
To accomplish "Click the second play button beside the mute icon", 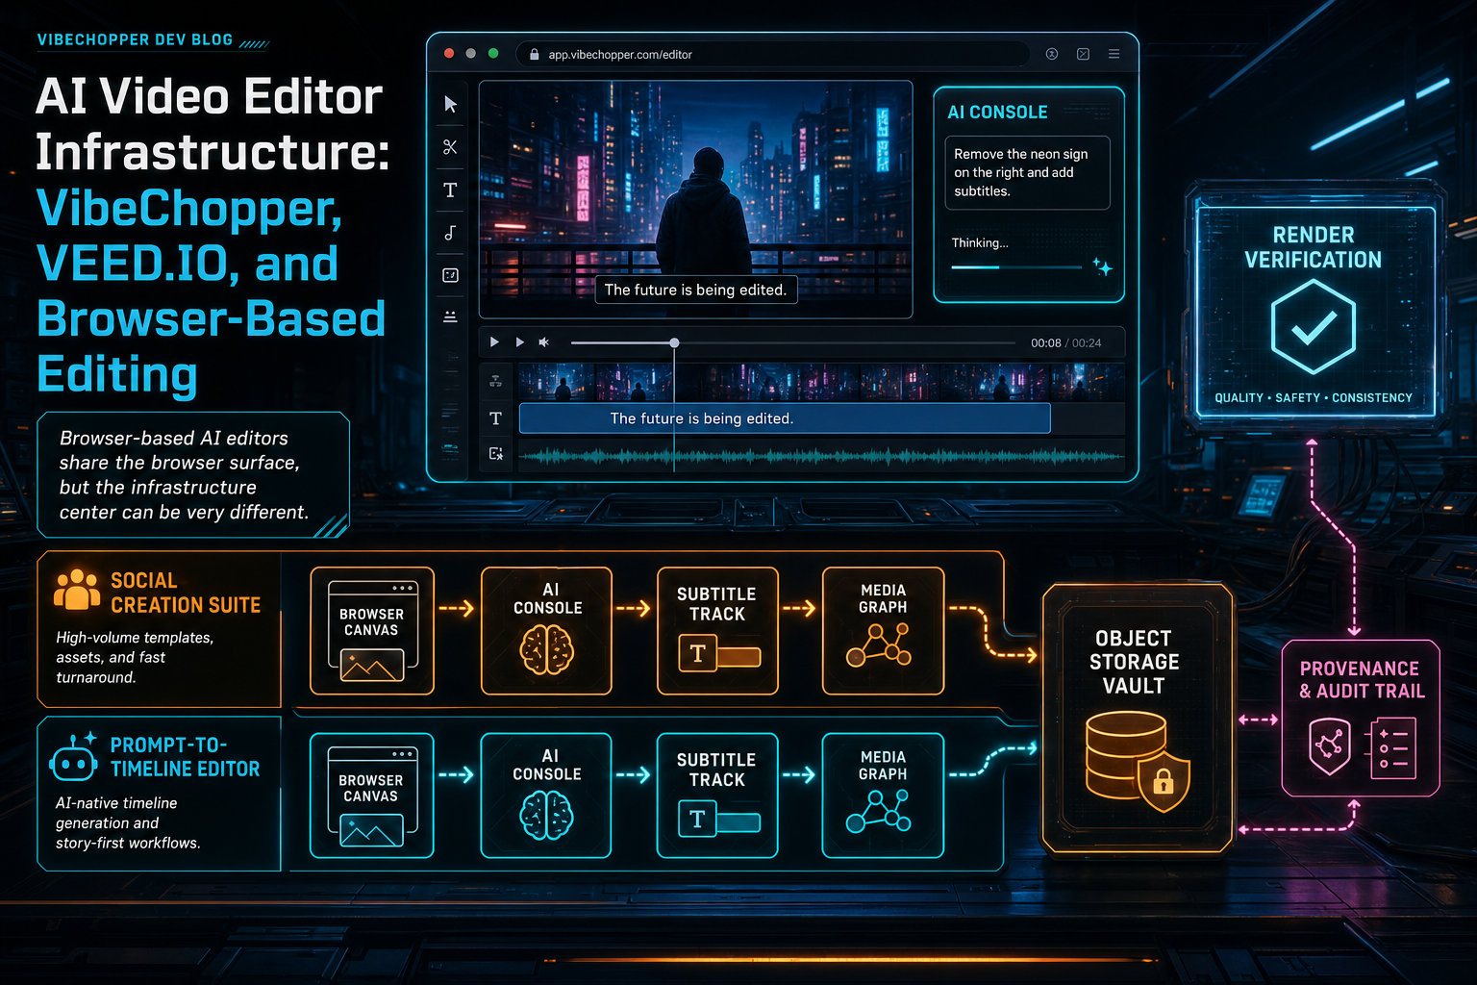I will point(519,342).
